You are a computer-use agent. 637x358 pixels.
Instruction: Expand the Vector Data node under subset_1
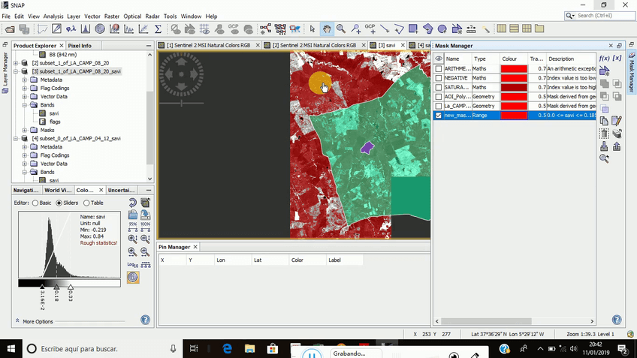click(25, 97)
